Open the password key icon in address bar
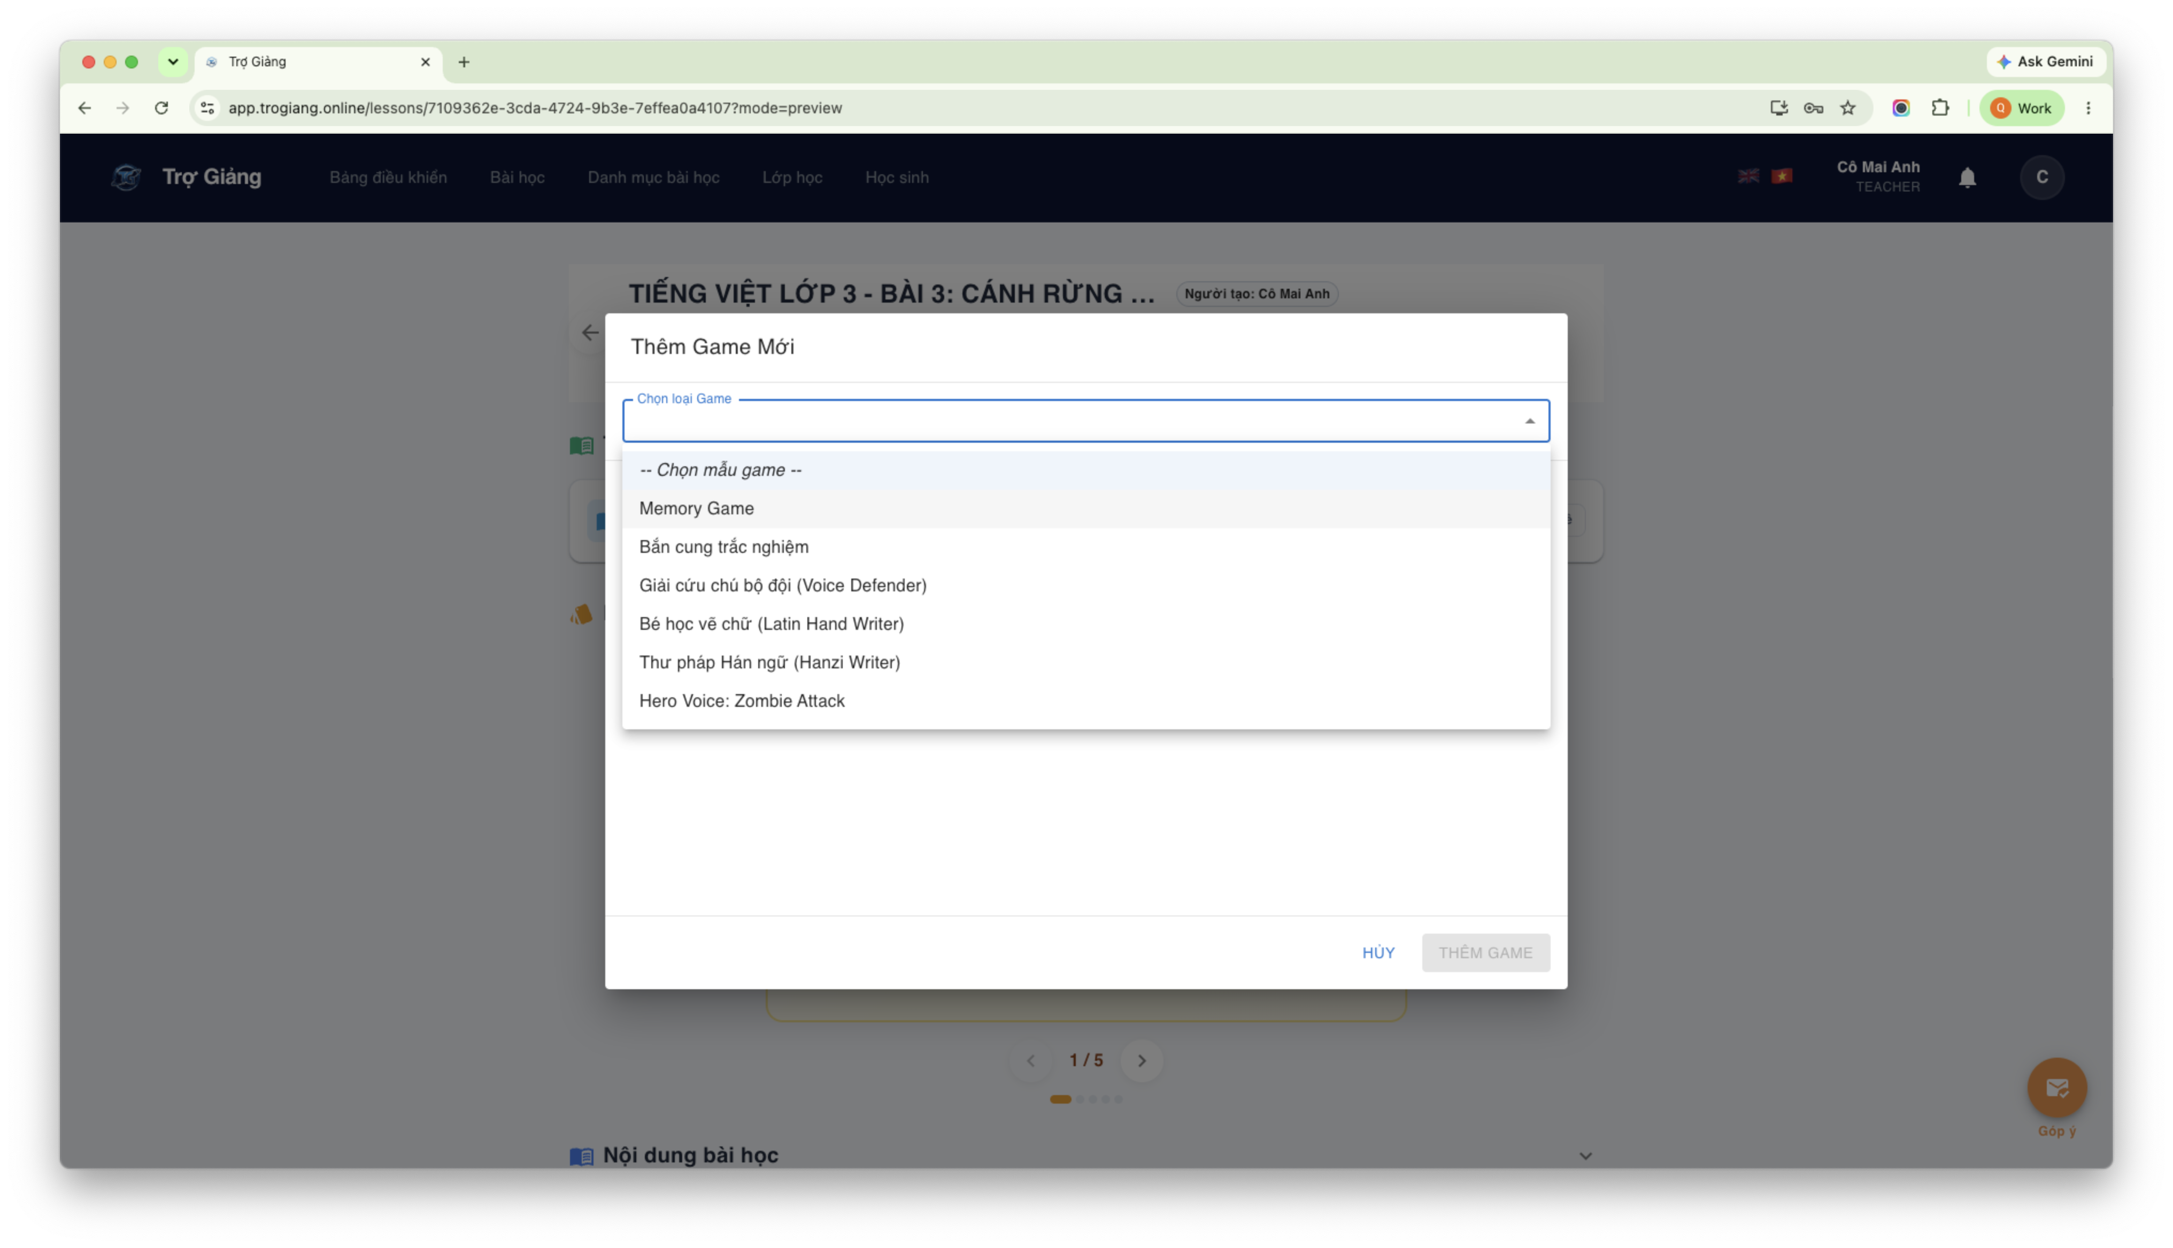Viewport: 2173px width, 1248px height. pyautogui.click(x=1813, y=108)
